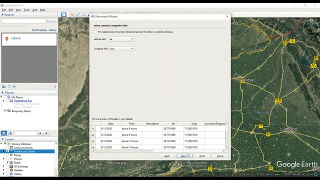Click the places panel split-view icon
Screen dimensions: 320x180
click(x=10, y=133)
